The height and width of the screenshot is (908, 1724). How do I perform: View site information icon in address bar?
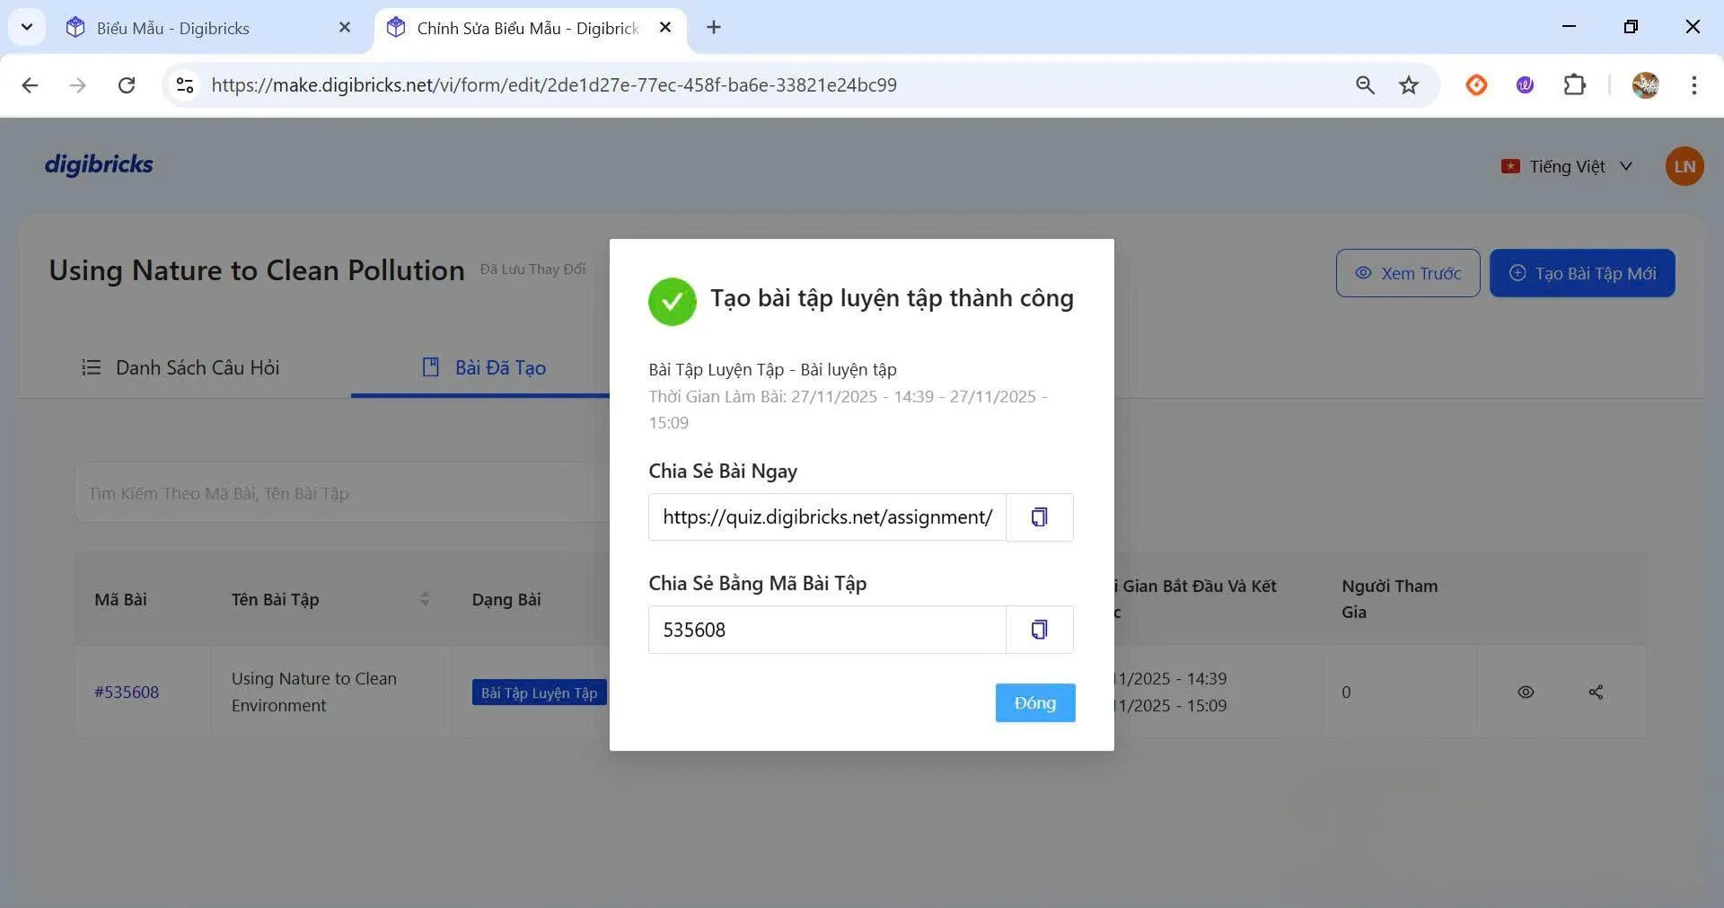pos(185,85)
